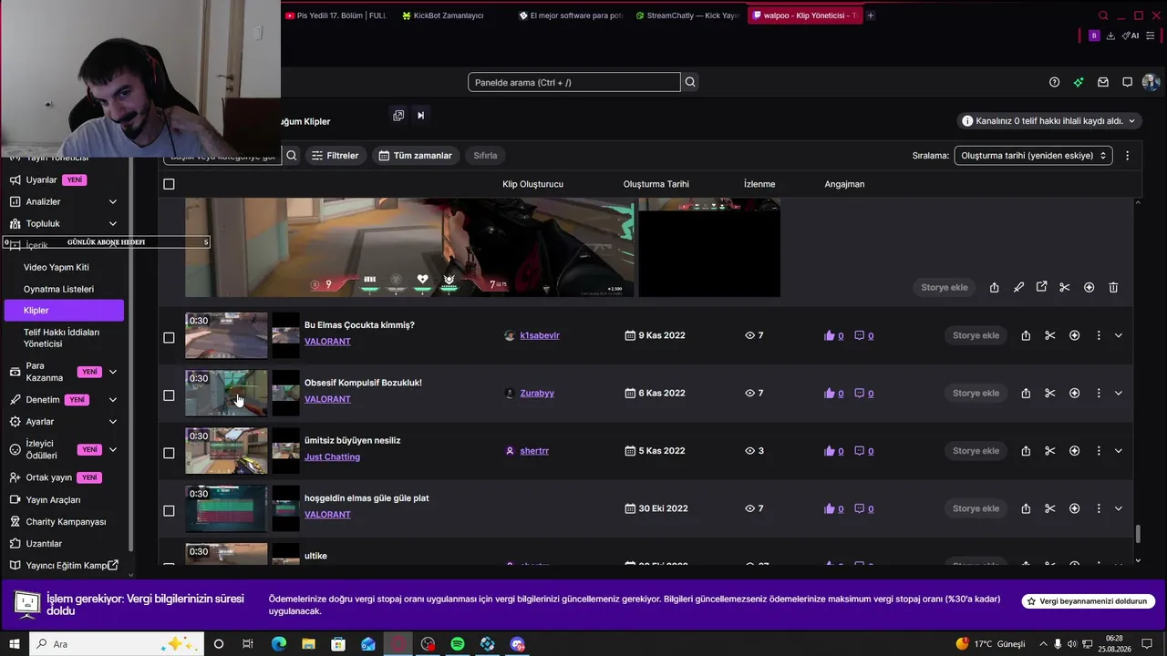Click 'Vergi beyannamenizi doldurun' button
Image resolution: width=1167 pixels, height=656 pixels.
click(1089, 601)
